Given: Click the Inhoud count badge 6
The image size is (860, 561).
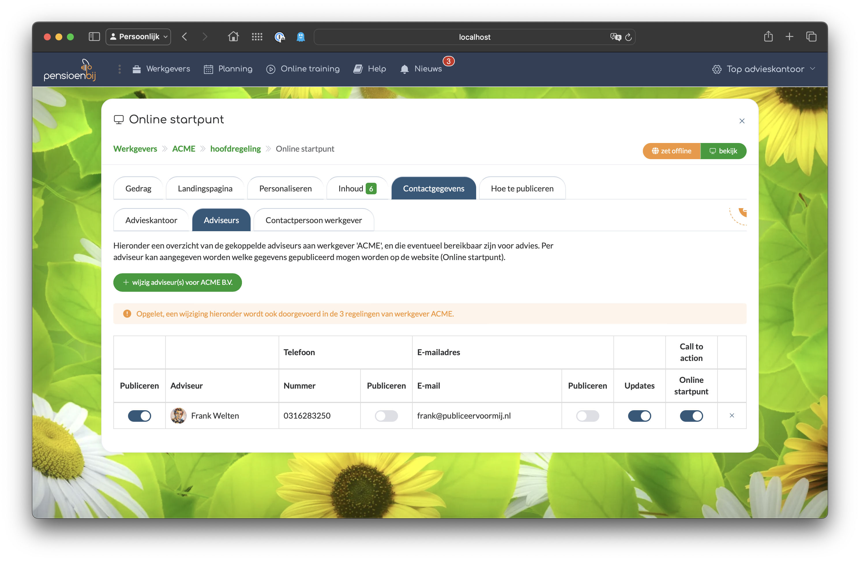Looking at the screenshot, I should (371, 189).
